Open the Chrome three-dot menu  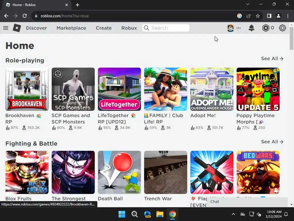pyautogui.click(x=288, y=16)
